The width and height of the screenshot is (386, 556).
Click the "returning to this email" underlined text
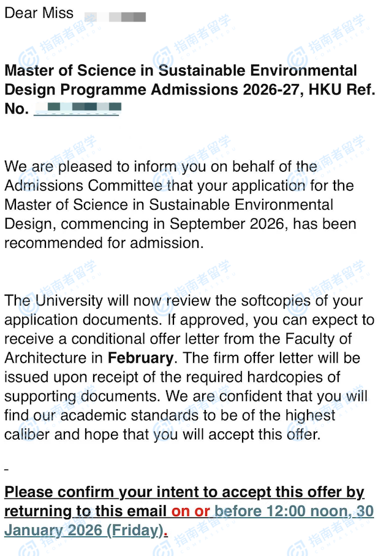86,511
